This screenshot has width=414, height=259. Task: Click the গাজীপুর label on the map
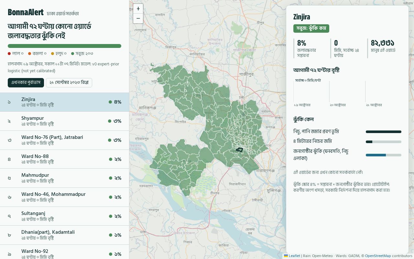[246, 74]
